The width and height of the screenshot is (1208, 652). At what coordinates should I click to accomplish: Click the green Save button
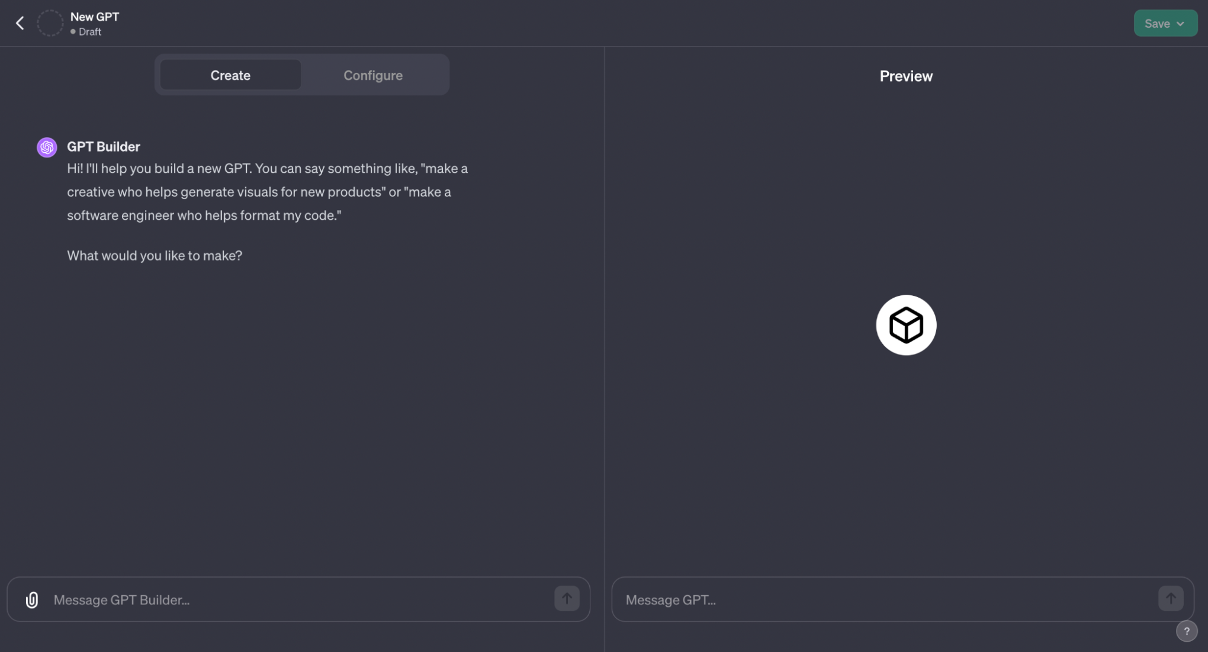click(1157, 23)
